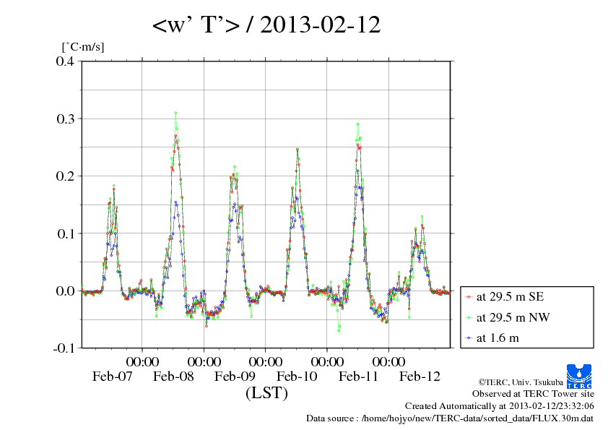Click the y-axis label 0.0

(65, 291)
